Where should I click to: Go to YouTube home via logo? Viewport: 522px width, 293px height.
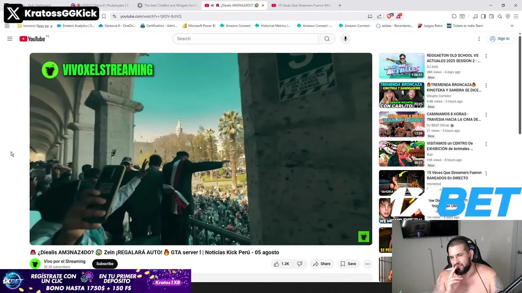[32, 39]
